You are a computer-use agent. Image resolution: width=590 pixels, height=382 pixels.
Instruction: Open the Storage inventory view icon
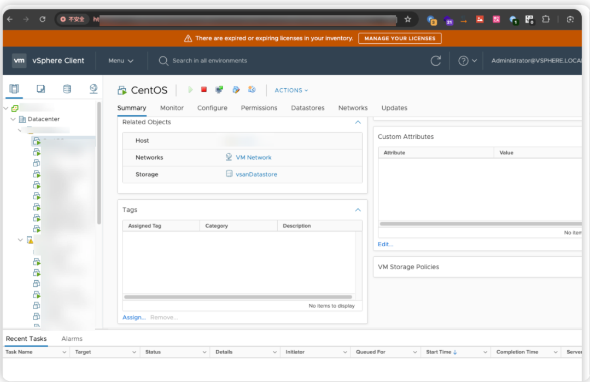click(x=67, y=89)
